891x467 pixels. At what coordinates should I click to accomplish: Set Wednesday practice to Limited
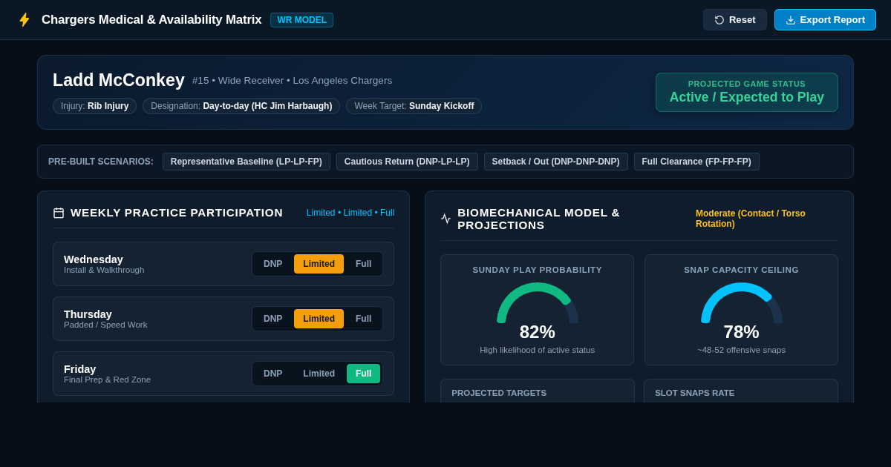319,264
